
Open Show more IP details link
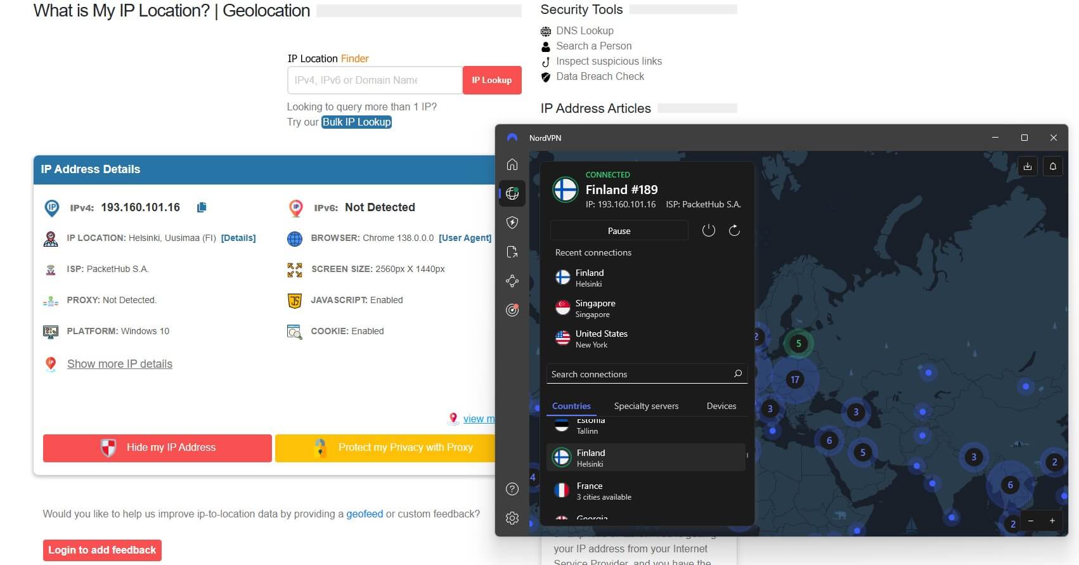120,364
